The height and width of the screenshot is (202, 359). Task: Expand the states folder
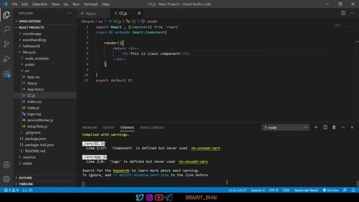pyautogui.click(x=27, y=163)
